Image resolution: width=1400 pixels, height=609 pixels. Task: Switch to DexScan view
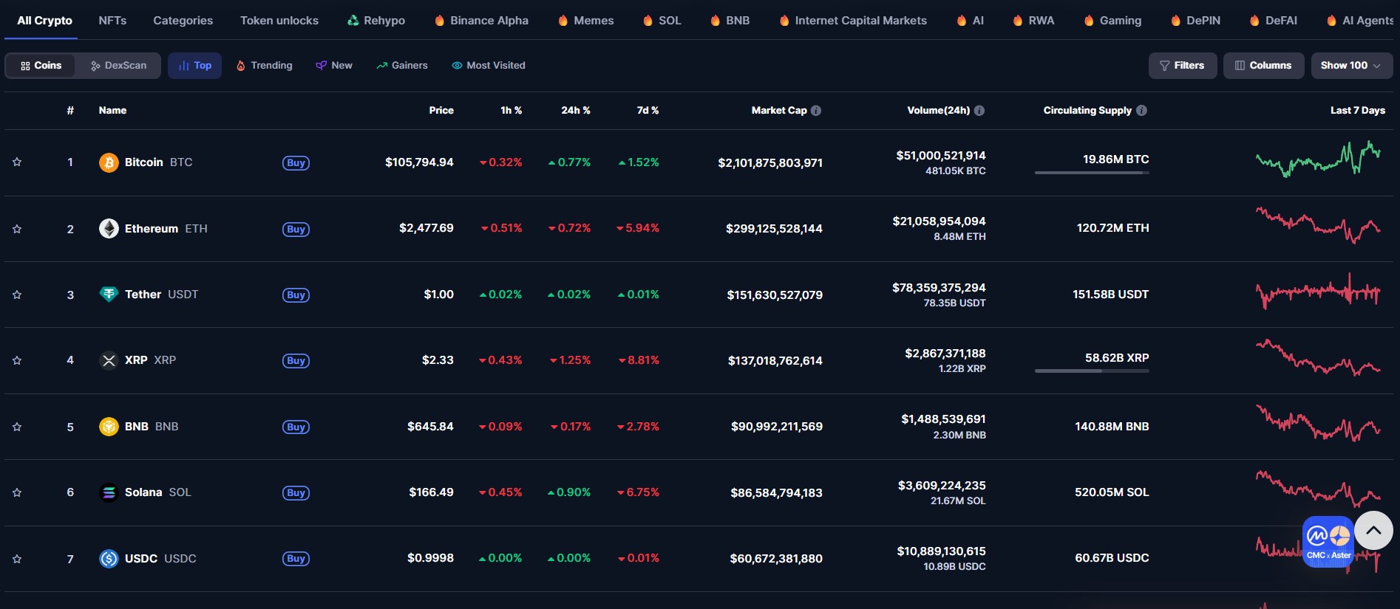point(118,66)
